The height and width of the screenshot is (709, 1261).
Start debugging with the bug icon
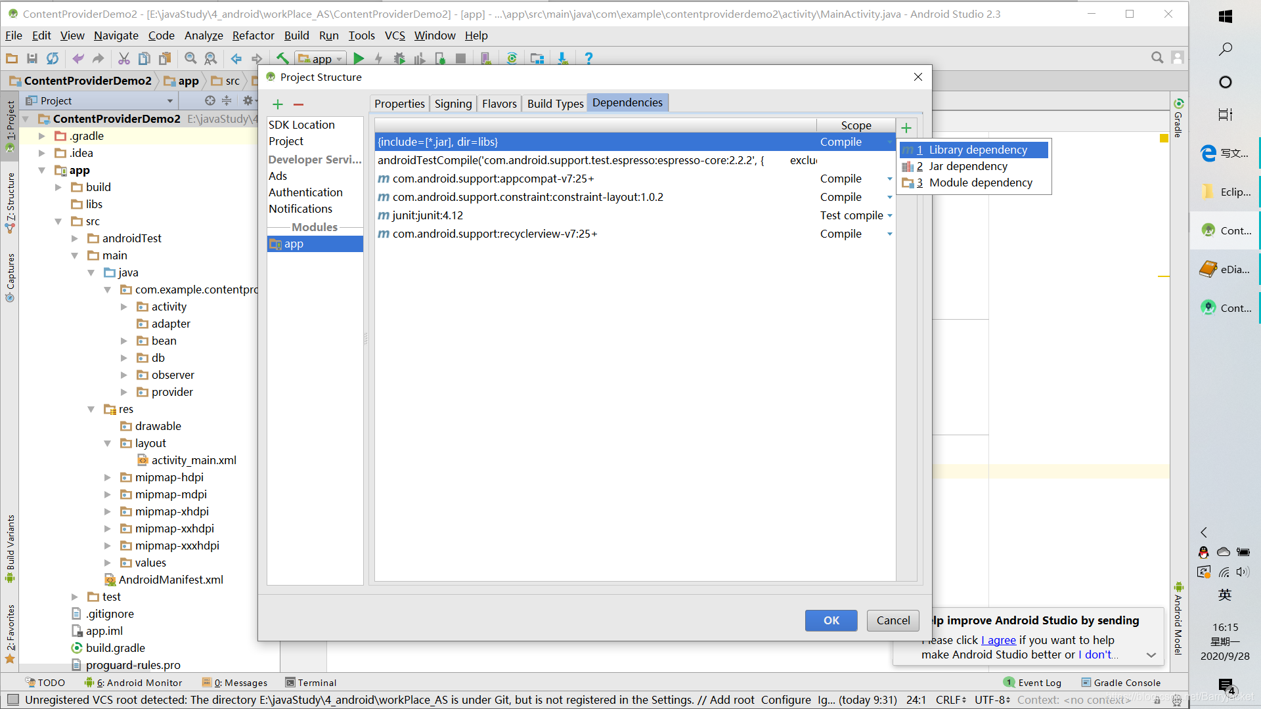(399, 58)
